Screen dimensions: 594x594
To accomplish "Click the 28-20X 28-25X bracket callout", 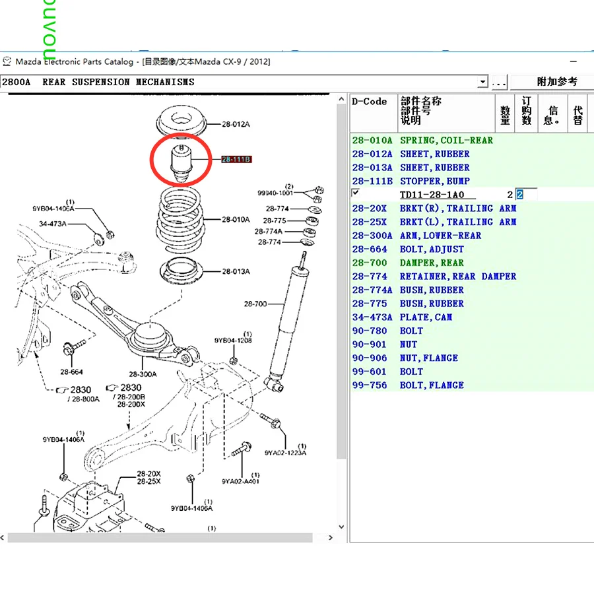I will pyautogui.click(x=149, y=477).
